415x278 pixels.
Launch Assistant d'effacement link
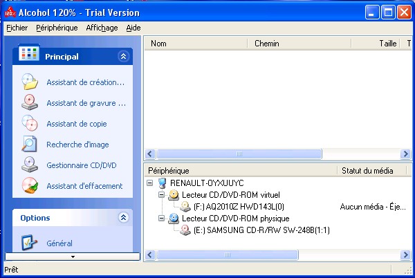pos(84,186)
